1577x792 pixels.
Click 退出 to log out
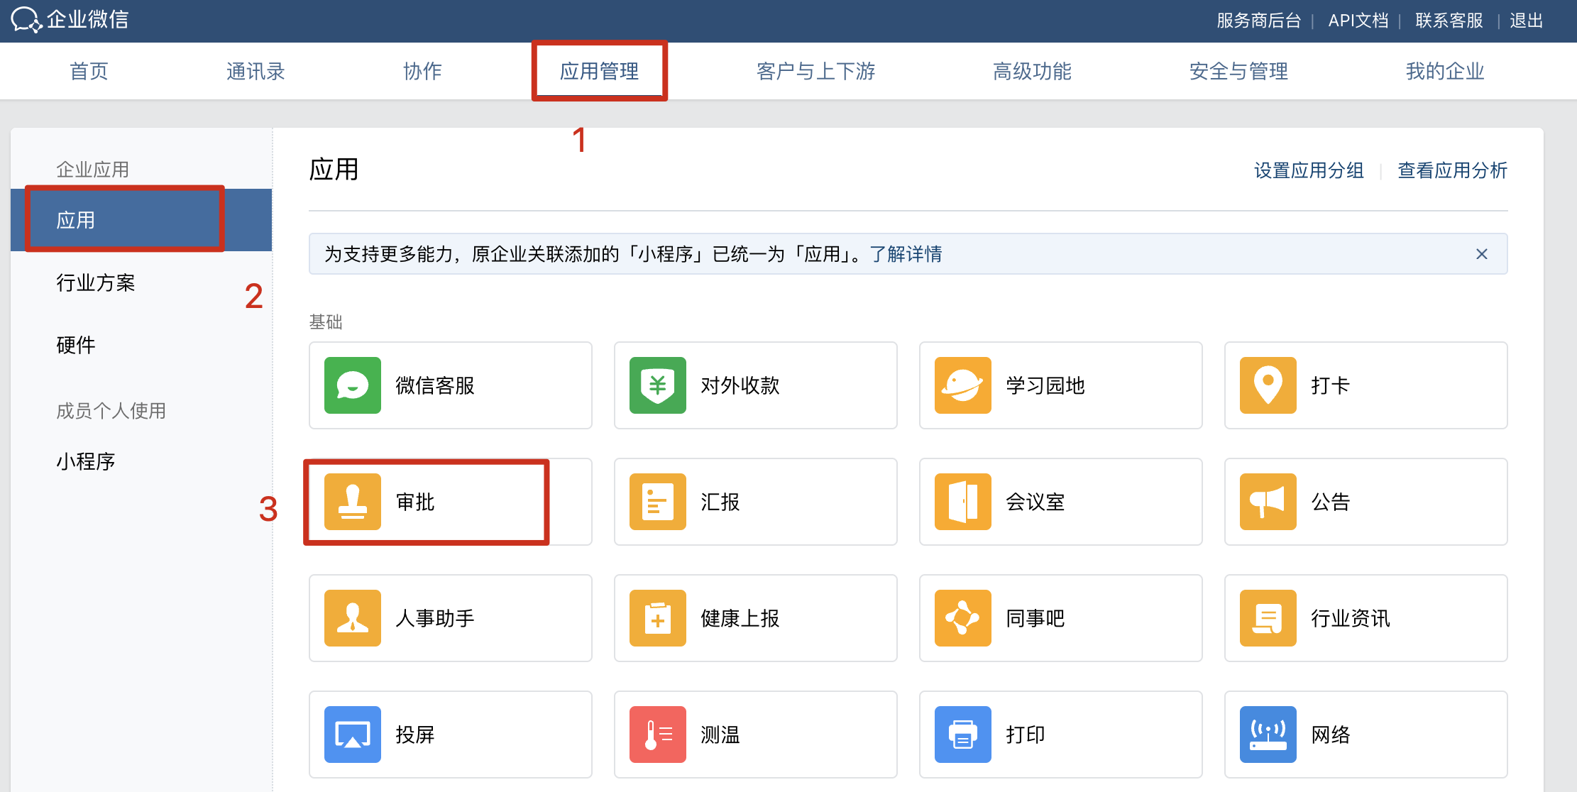point(1526,21)
